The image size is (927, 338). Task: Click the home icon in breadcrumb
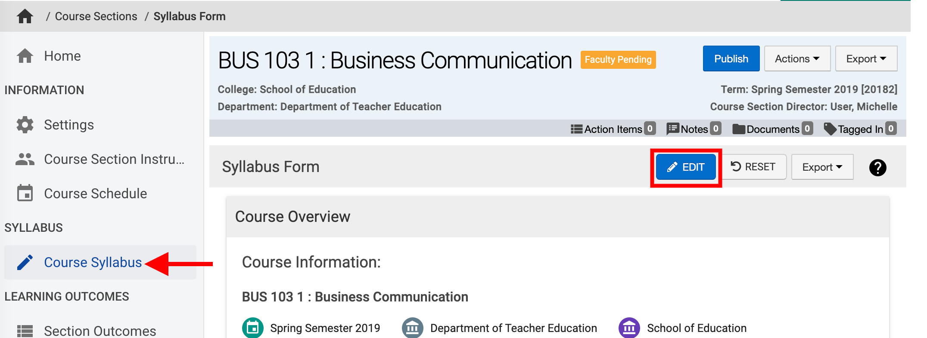tap(25, 16)
